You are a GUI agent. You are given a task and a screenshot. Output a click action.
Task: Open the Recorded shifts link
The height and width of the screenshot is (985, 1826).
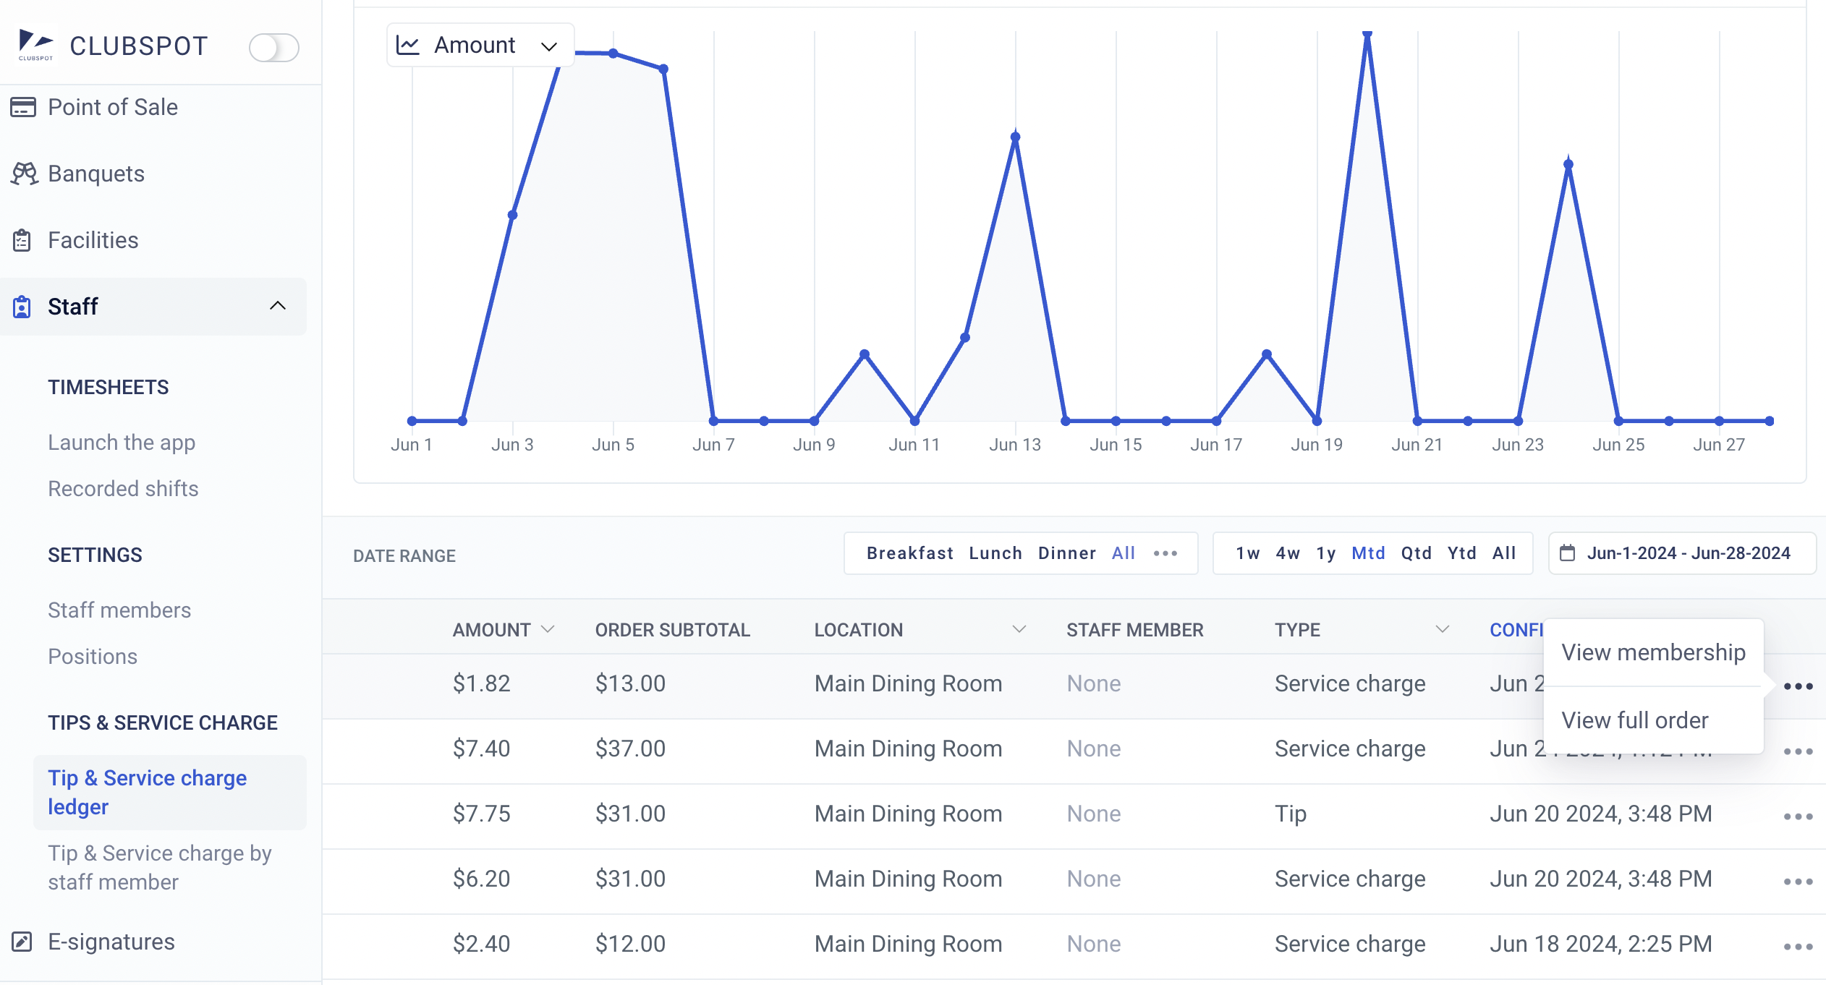click(x=123, y=489)
